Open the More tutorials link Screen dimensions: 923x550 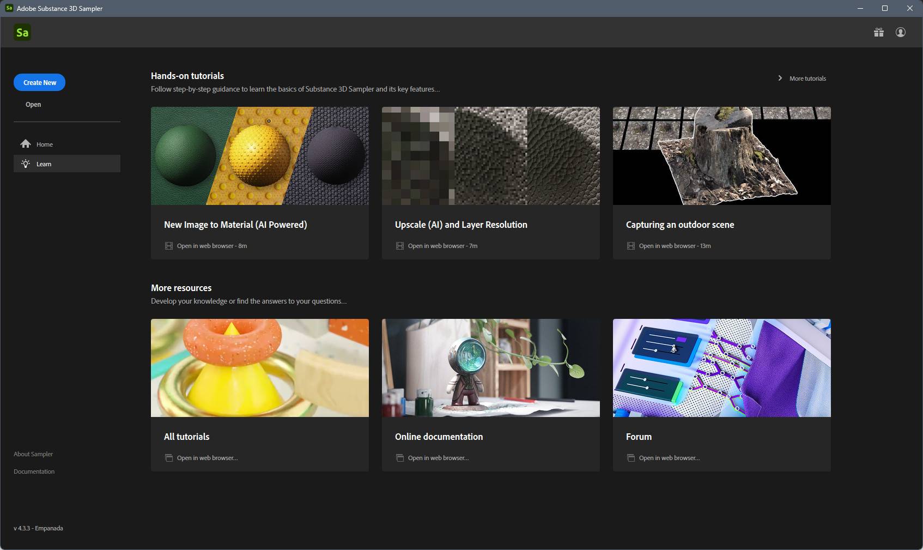click(x=807, y=78)
